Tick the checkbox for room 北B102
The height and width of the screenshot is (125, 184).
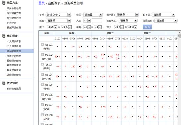coord(42,55)
